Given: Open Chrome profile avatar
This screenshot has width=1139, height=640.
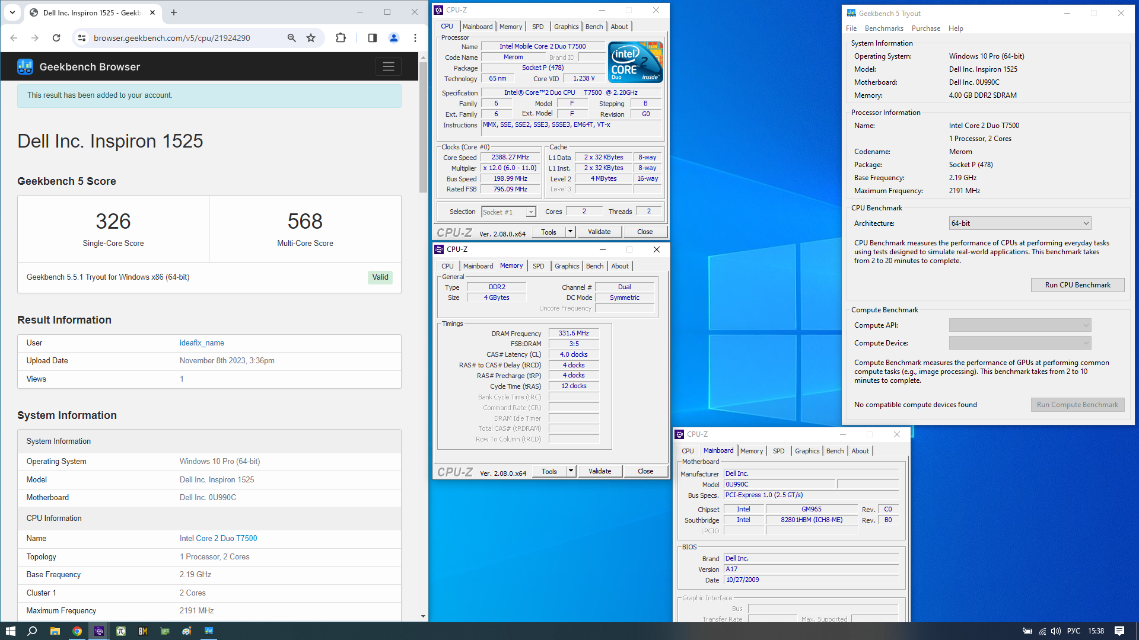Looking at the screenshot, I should coord(393,38).
